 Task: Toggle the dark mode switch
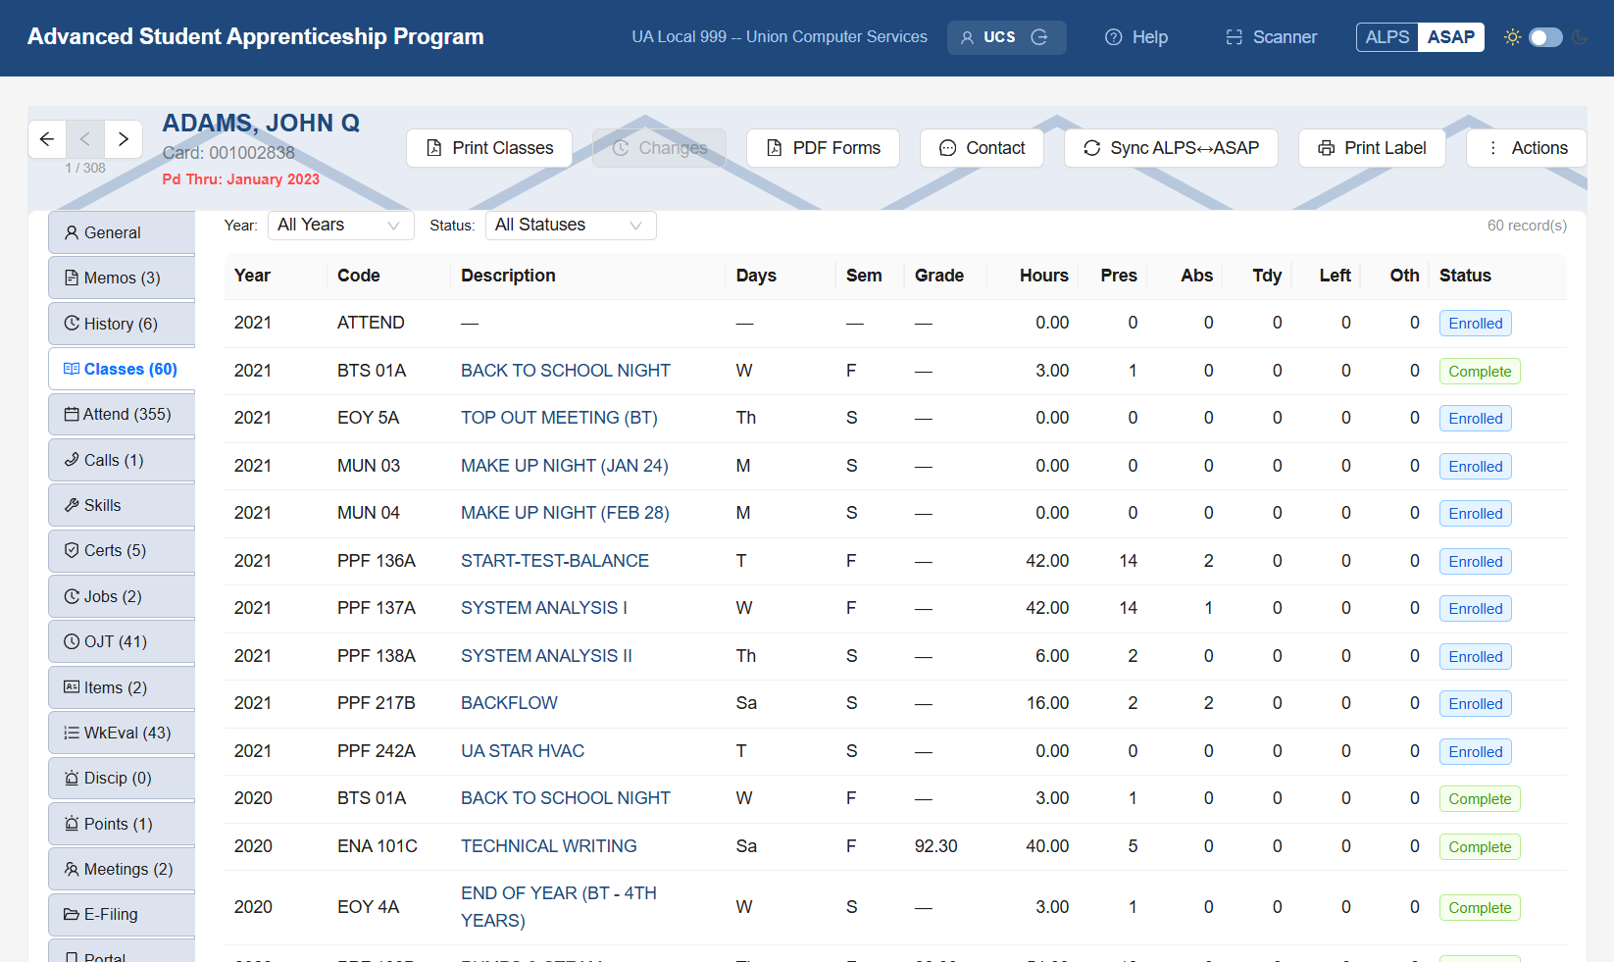coord(1546,37)
